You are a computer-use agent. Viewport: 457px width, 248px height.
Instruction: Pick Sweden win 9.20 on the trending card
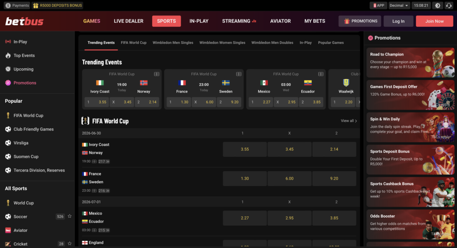229,102
